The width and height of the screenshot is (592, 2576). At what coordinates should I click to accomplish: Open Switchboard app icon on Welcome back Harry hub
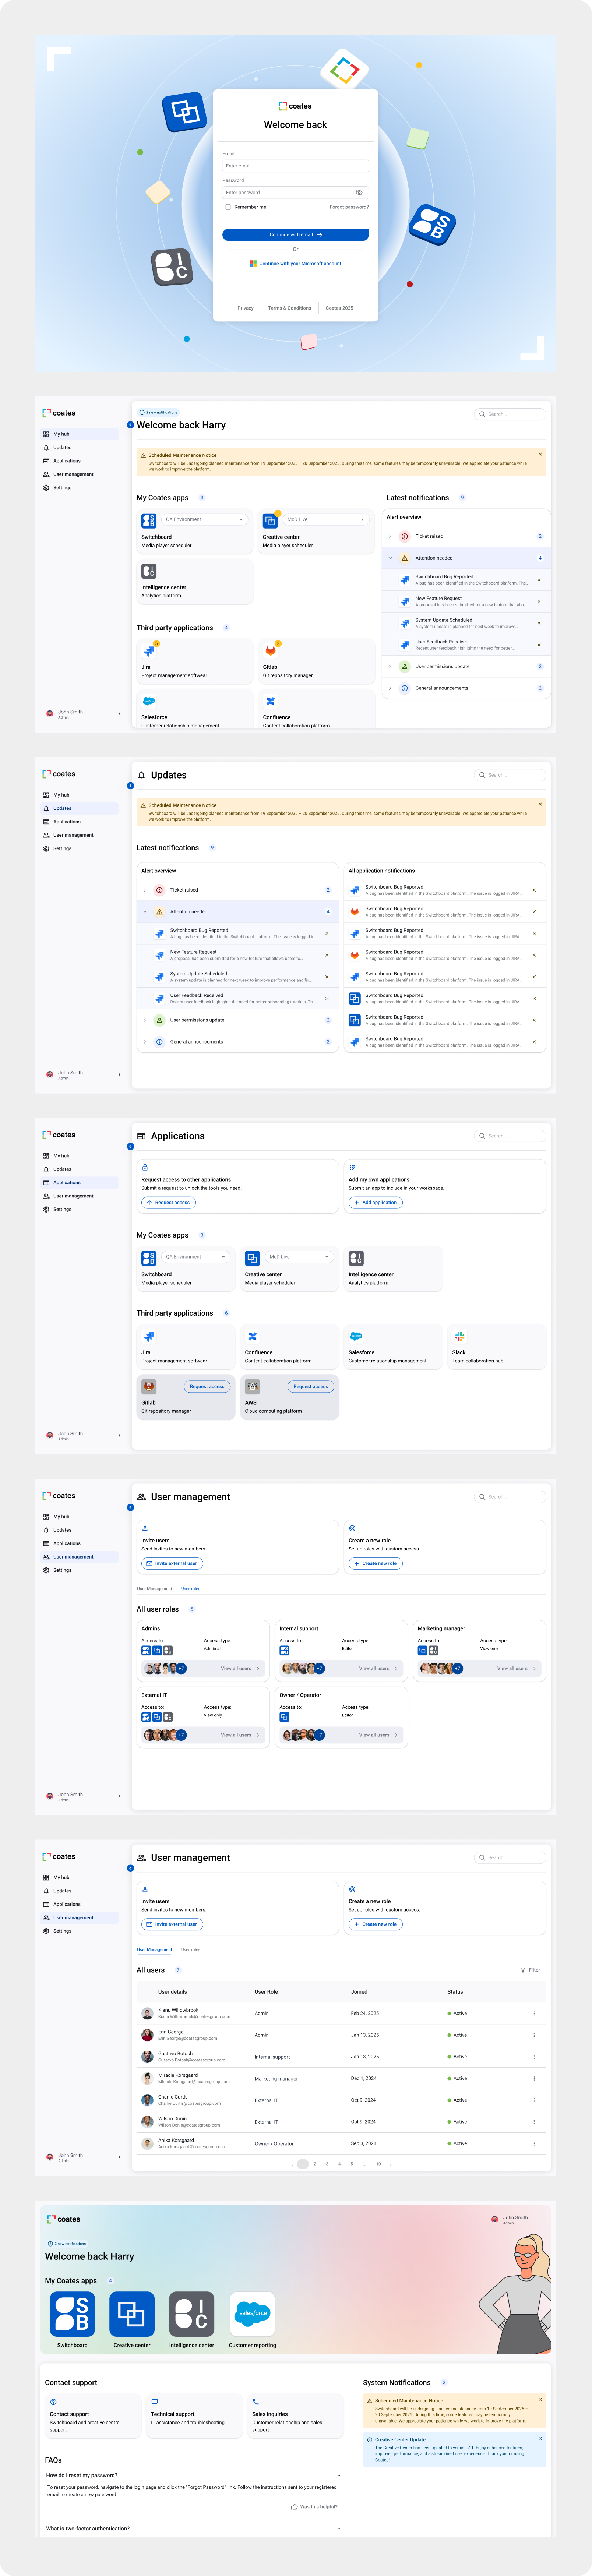[x=149, y=520]
